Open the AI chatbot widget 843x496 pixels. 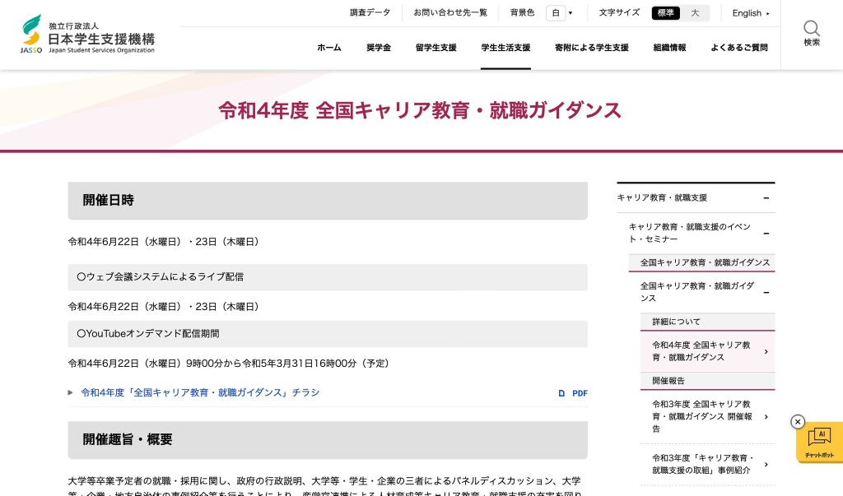coord(819,443)
